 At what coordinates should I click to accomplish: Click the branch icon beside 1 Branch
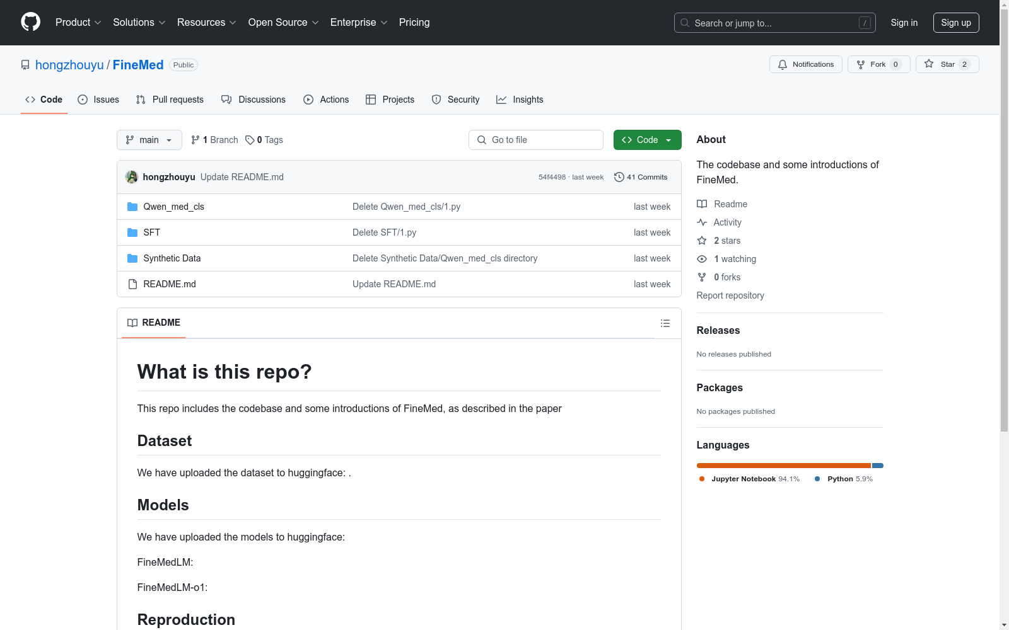[195, 140]
